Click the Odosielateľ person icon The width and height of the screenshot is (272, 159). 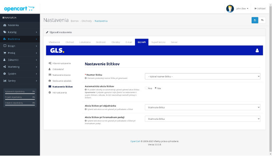tap(50, 69)
